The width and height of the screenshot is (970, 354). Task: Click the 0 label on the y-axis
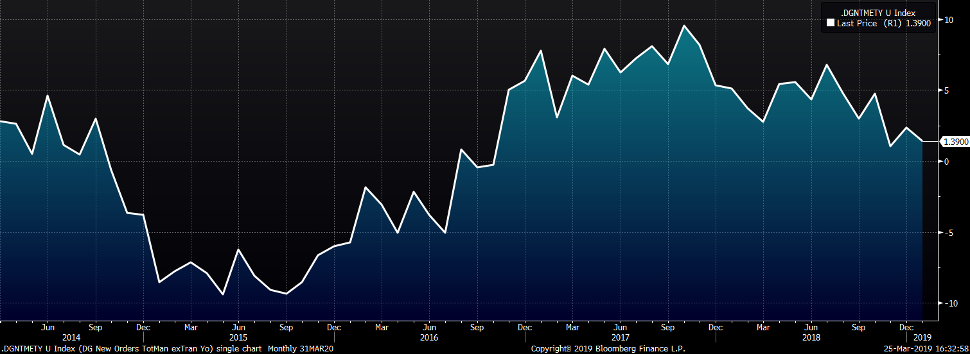(x=946, y=162)
